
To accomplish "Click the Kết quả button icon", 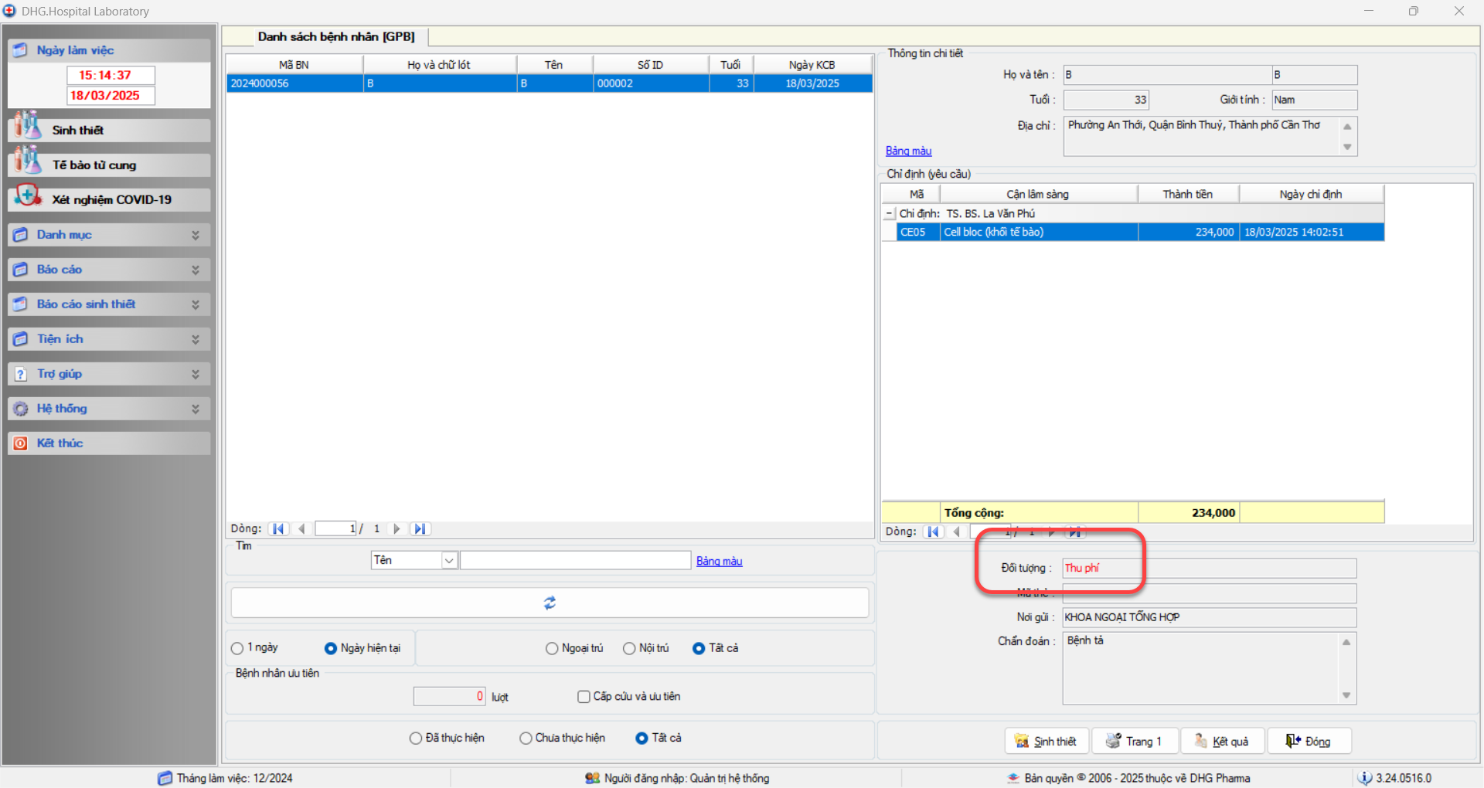I will tap(1201, 741).
